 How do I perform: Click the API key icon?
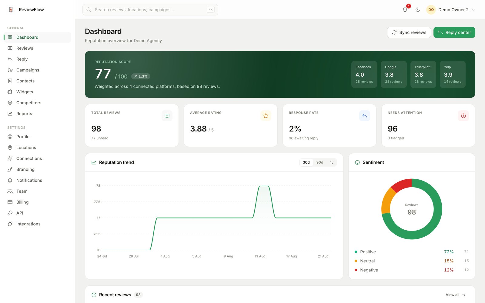tap(10, 213)
